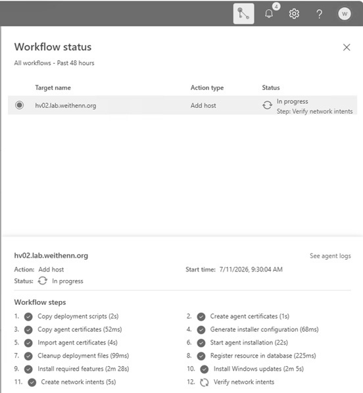Click checkmark for Install Windows updates step
The width and height of the screenshot is (363, 393).
(x=205, y=369)
